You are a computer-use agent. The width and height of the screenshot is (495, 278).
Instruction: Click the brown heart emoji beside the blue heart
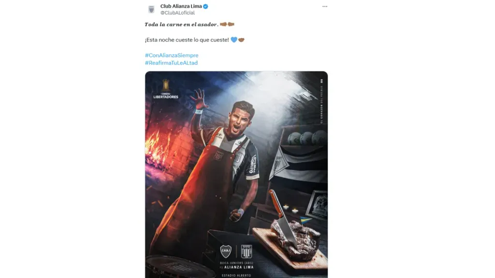(241, 40)
